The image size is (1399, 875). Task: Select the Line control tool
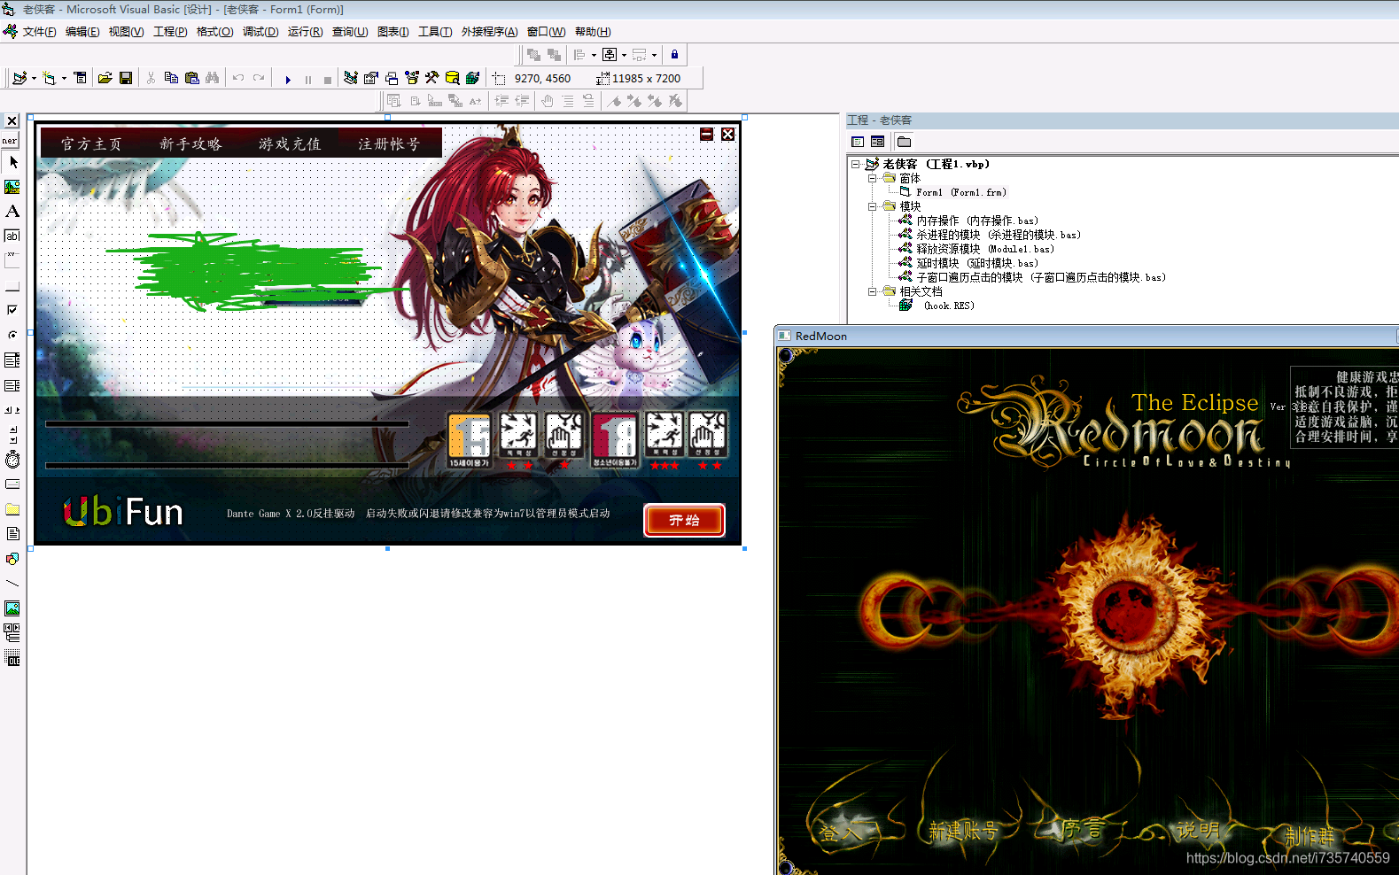[12, 584]
